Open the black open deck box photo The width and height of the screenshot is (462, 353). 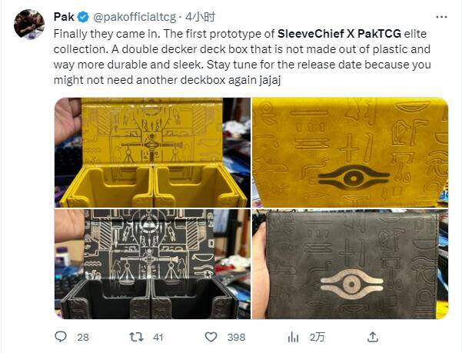(x=152, y=264)
